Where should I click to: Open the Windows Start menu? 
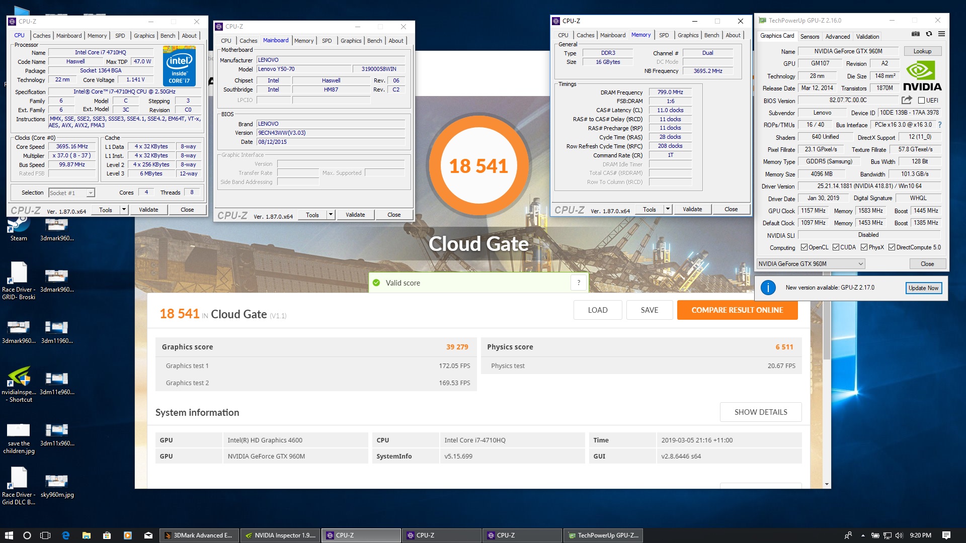point(9,535)
